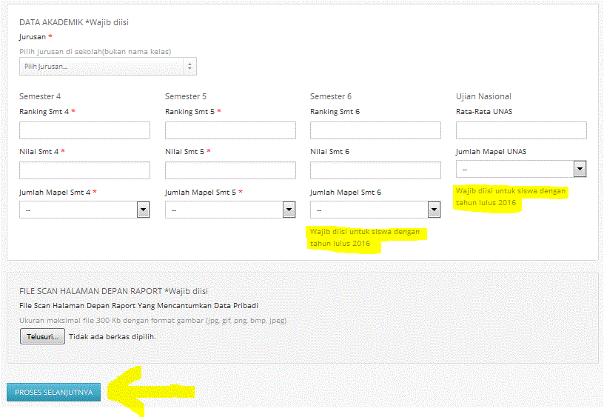
Task: Expand the Jumlah Mapel Smt 4 dropdown
Action: 84,210
